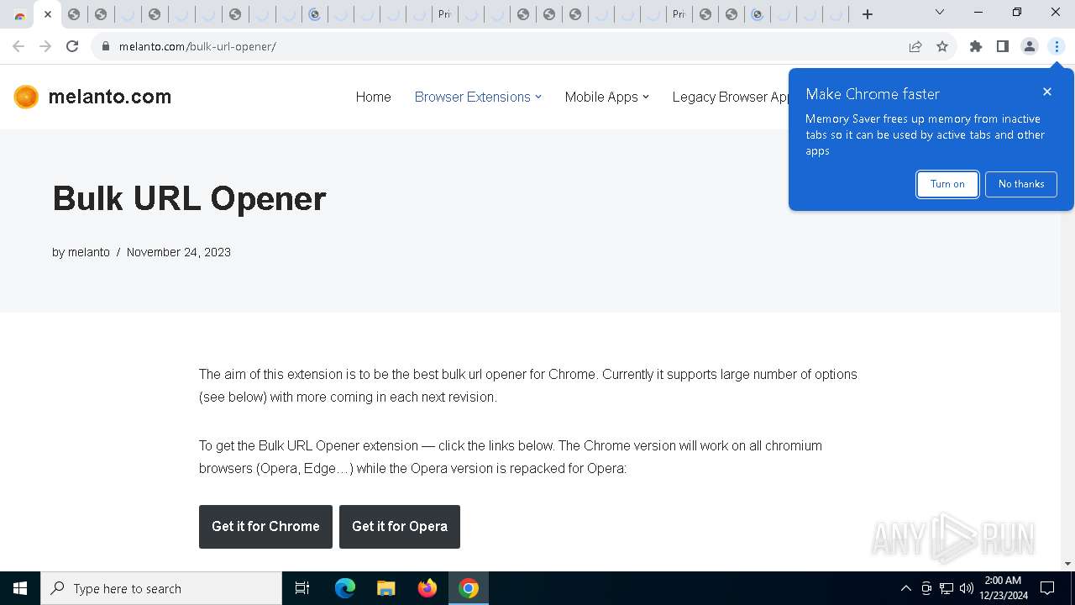Open the Legacy Browser Apps menu
This screenshot has height=605, width=1075.
click(x=731, y=97)
